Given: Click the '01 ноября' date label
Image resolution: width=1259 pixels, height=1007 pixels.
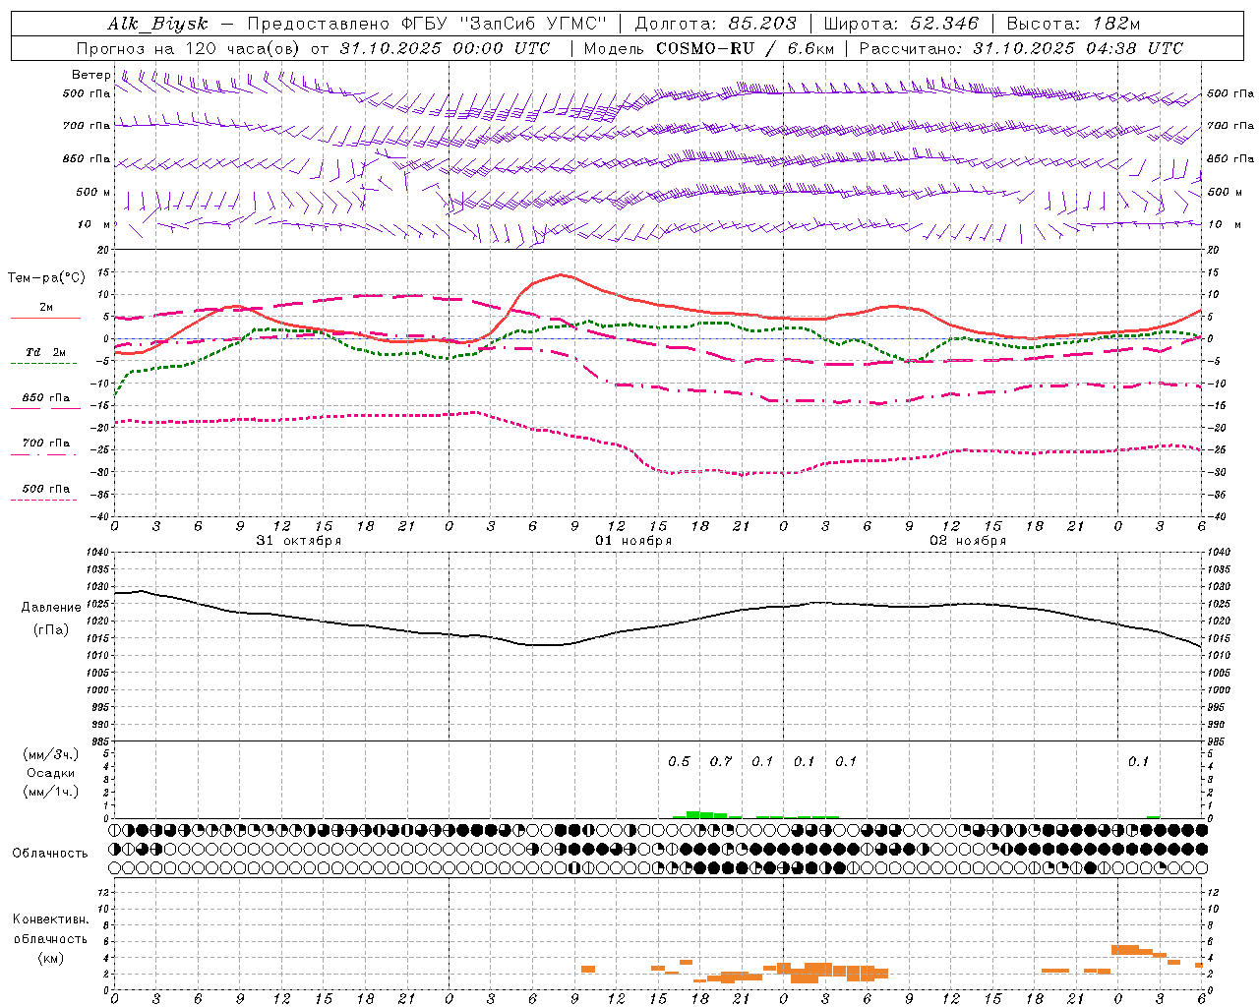Looking at the screenshot, I should (633, 541).
